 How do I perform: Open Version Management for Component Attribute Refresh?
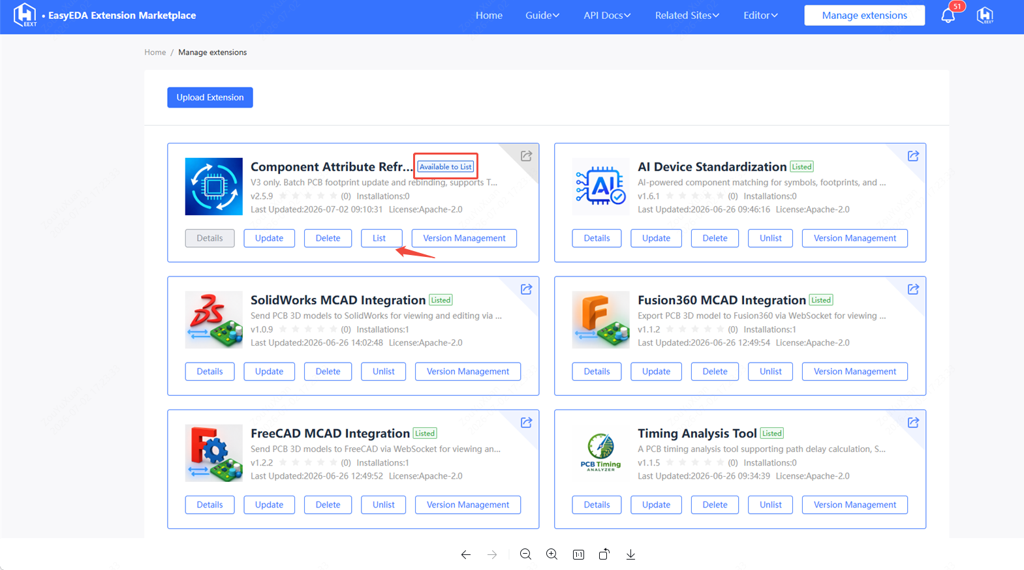coord(464,238)
